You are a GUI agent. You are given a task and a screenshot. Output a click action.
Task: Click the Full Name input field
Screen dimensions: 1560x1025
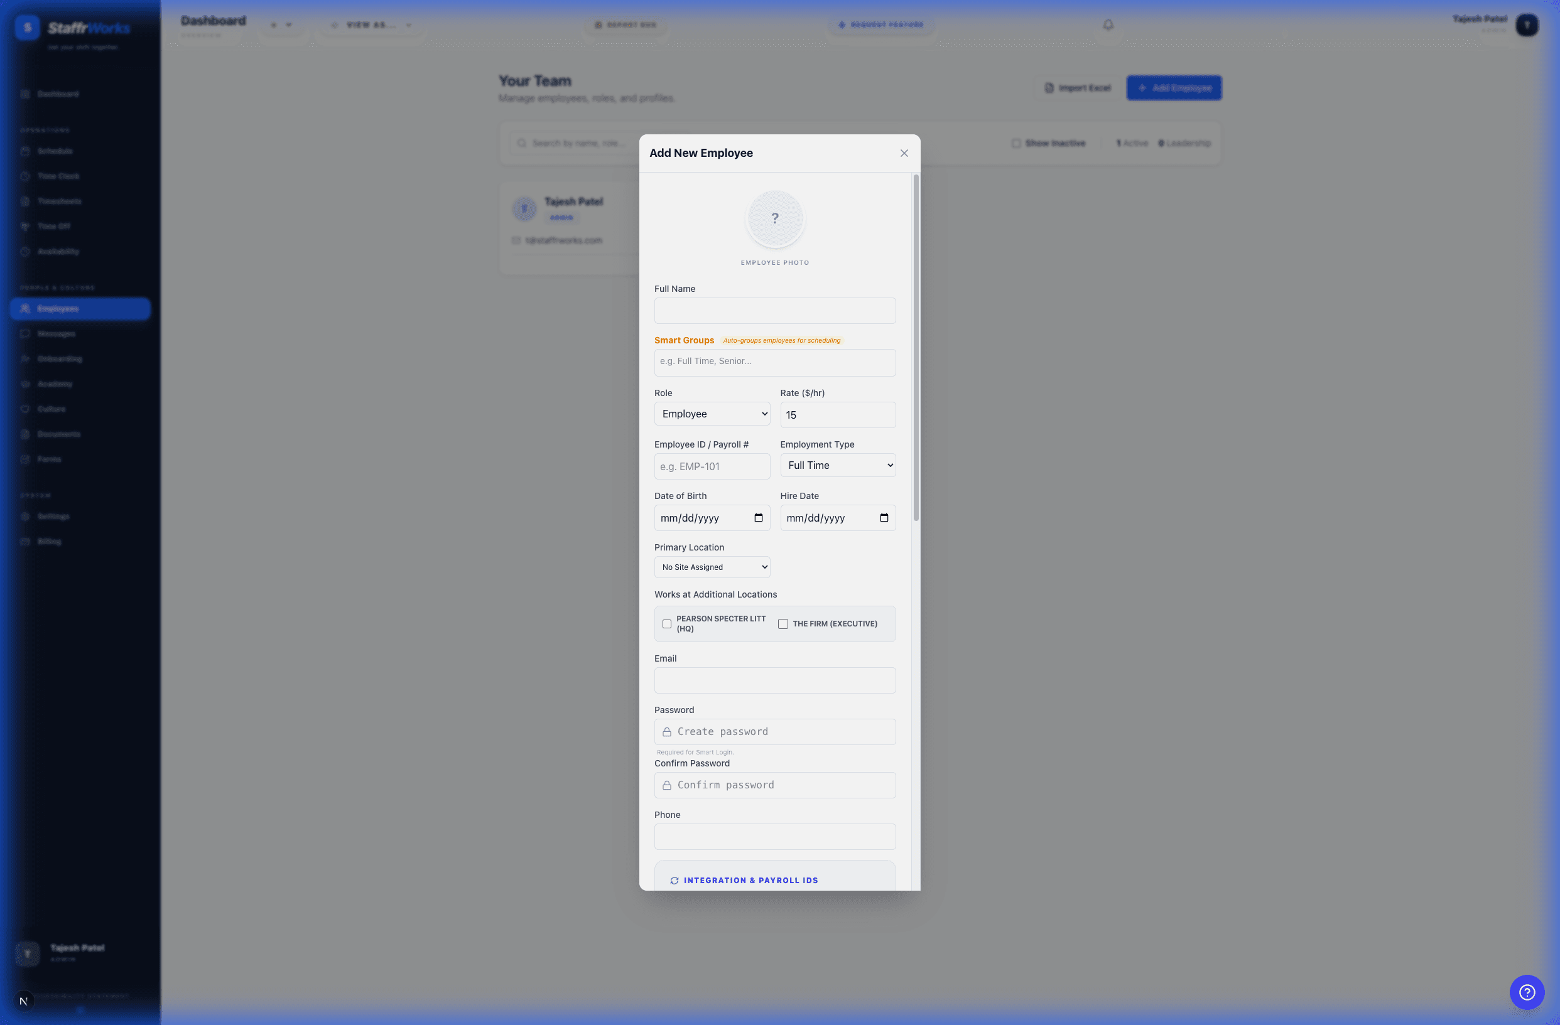tap(775, 311)
